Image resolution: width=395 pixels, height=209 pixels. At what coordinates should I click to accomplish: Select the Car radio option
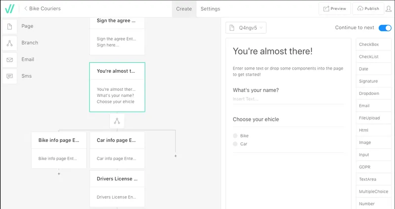236,144
